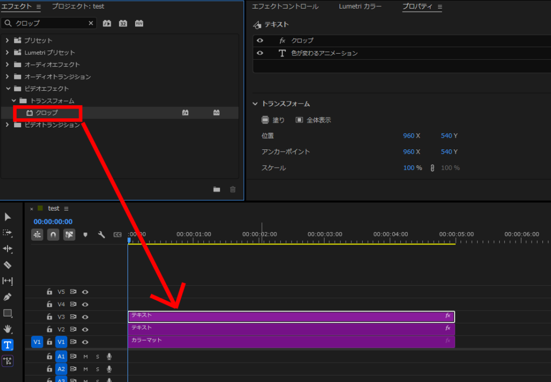Clear the クロップ search field text
551x382 pixels.
coord(91,23)
